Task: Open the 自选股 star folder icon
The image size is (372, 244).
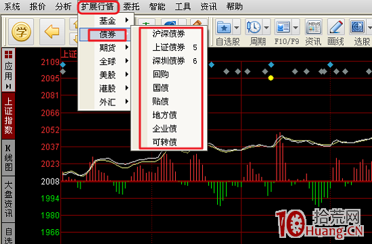Action: (x=224, y=28)
